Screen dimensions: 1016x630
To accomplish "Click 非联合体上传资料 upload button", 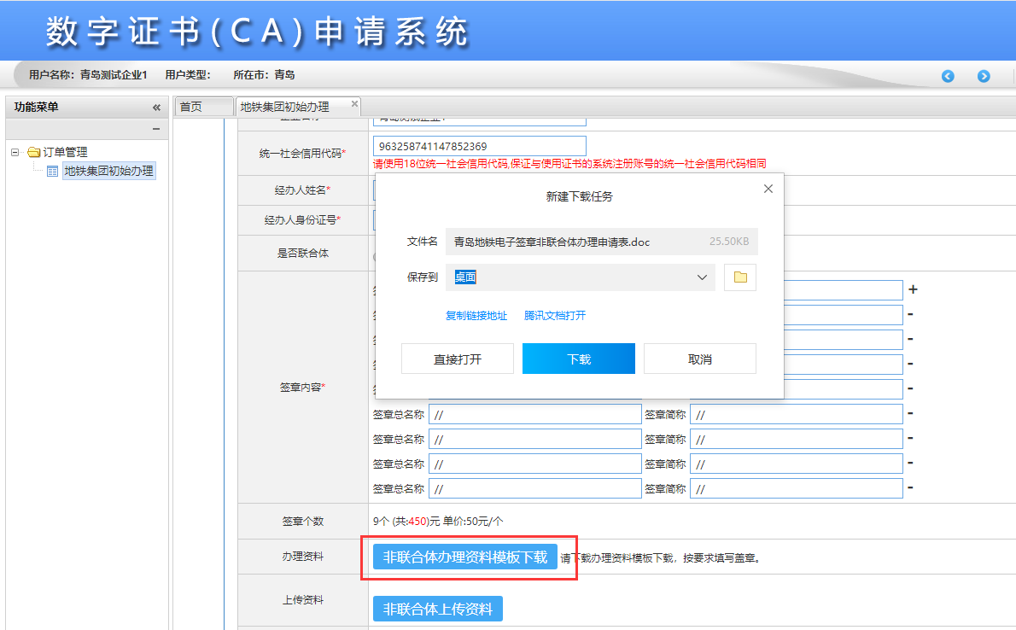I will [x=438, y=609].
